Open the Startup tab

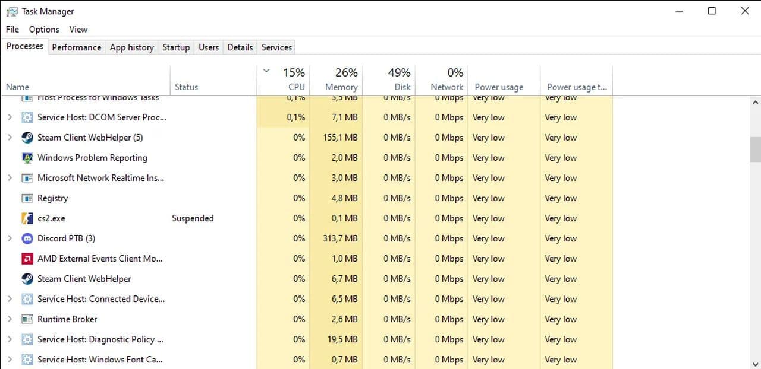[176, 47]
